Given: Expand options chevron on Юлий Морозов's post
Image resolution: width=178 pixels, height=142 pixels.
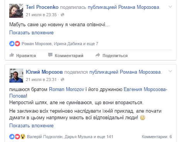Looking at the screenshot, I should pos(170,71).
